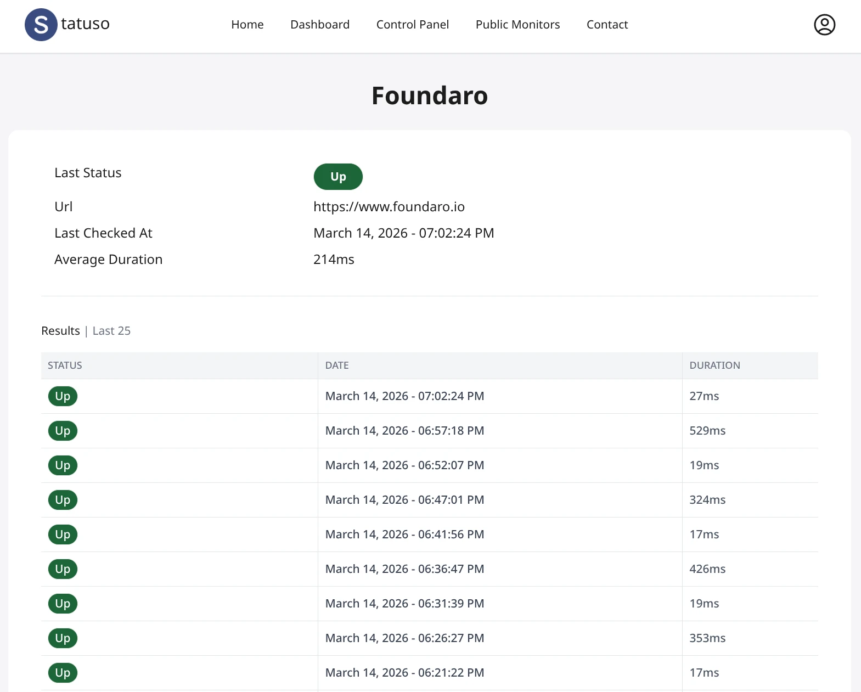Click Up badge in the 06:52:07 PM row
The image size is (861, 692).
(63, 465)
